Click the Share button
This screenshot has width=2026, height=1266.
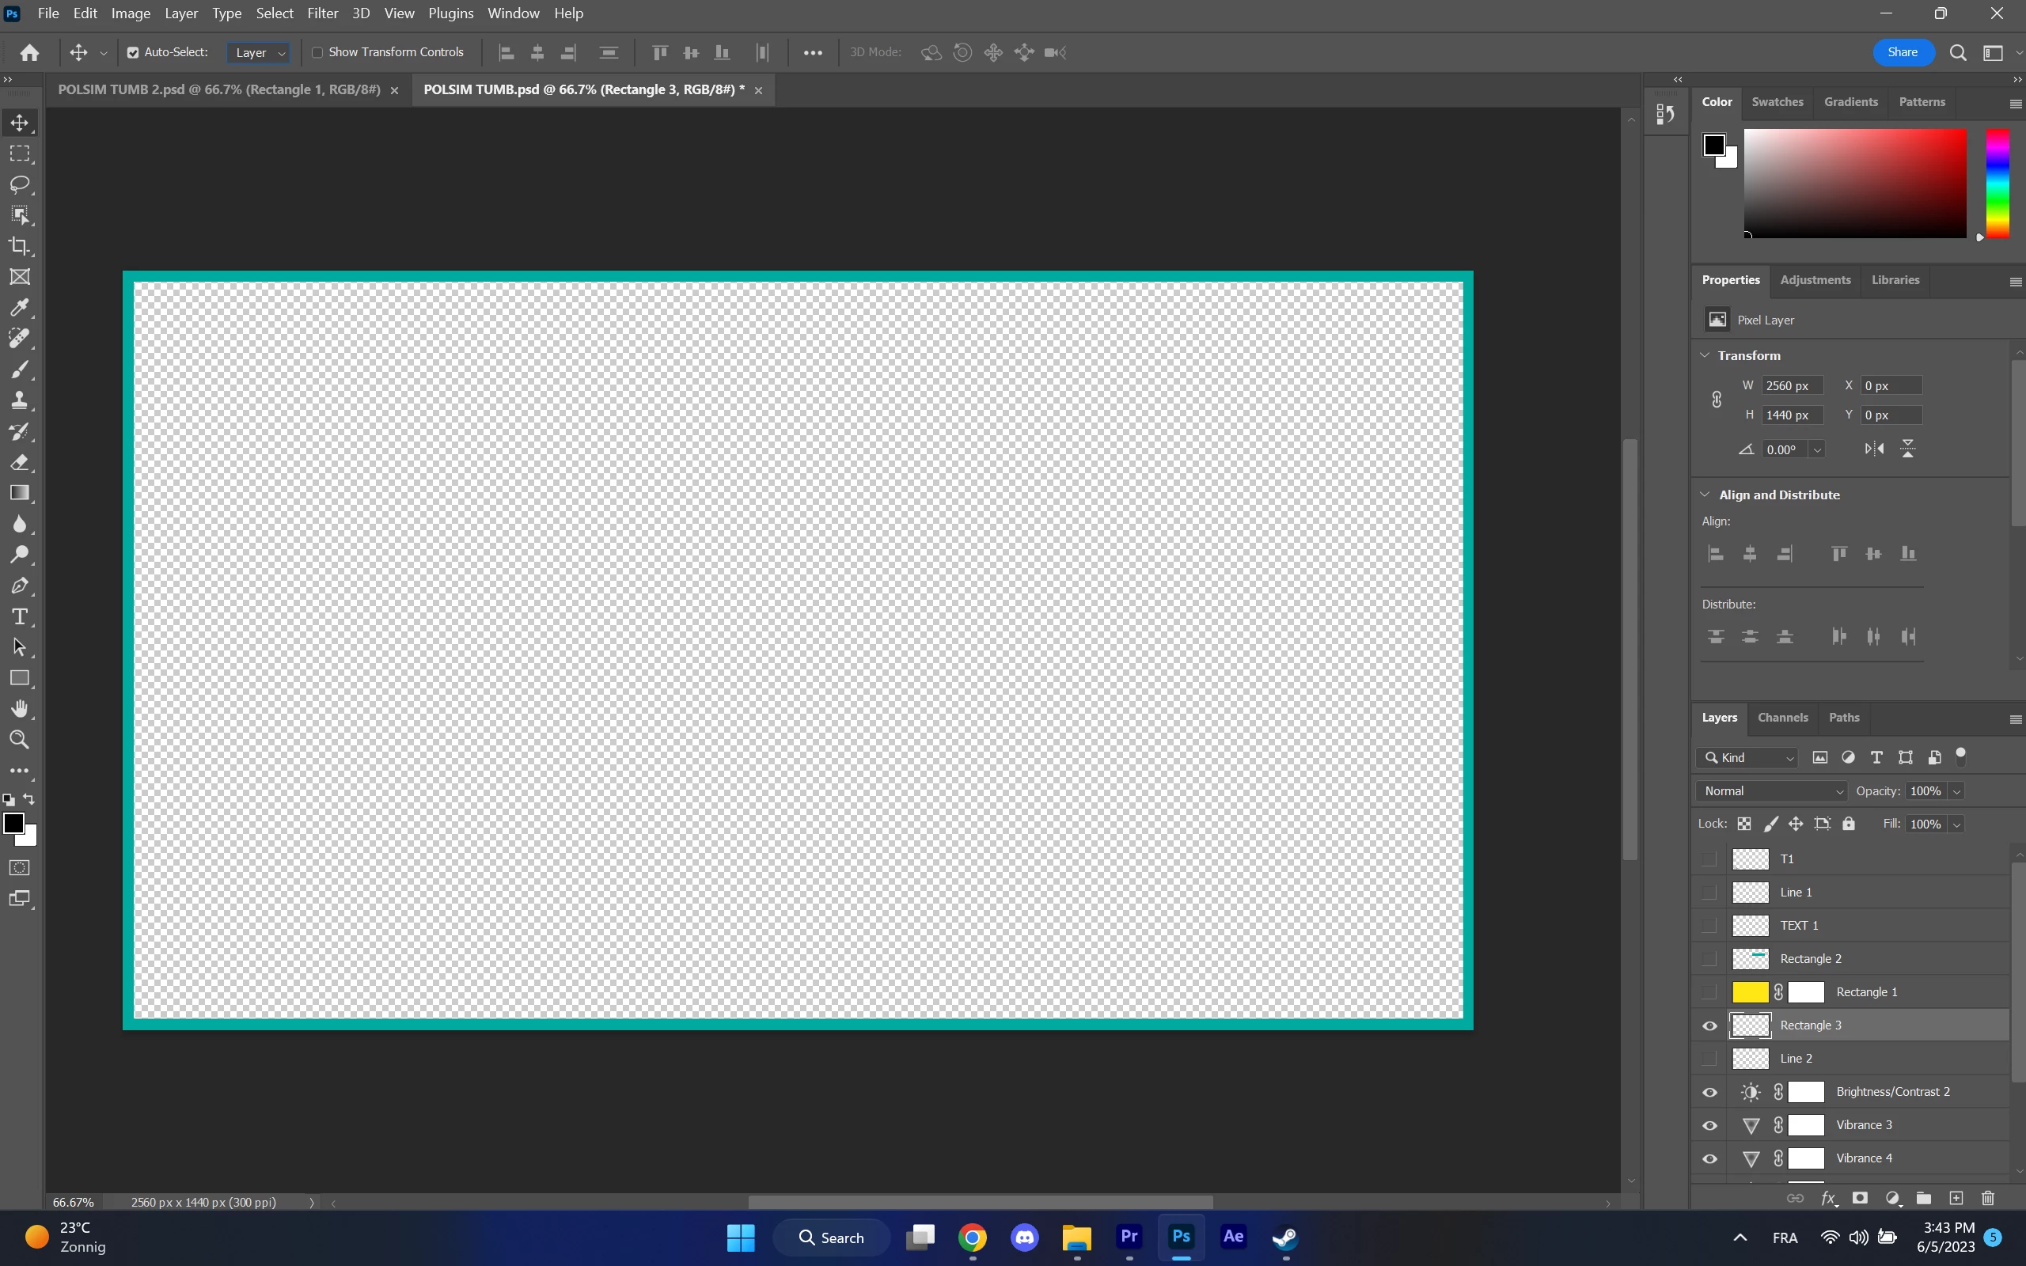click(x=1902, y=52)
